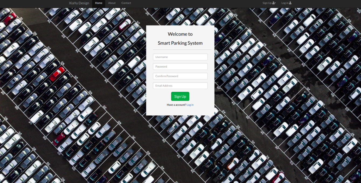361x183 pixels.
Task: Click the Have a account? text
Action: 176,105
